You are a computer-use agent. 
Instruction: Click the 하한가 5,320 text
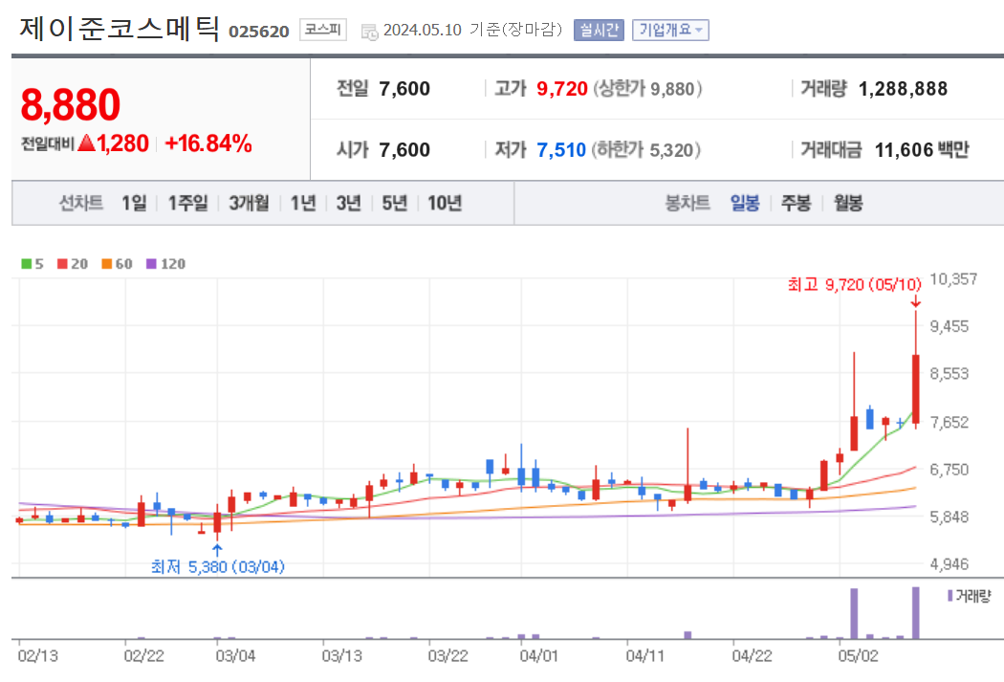click(x=646, y=150)
